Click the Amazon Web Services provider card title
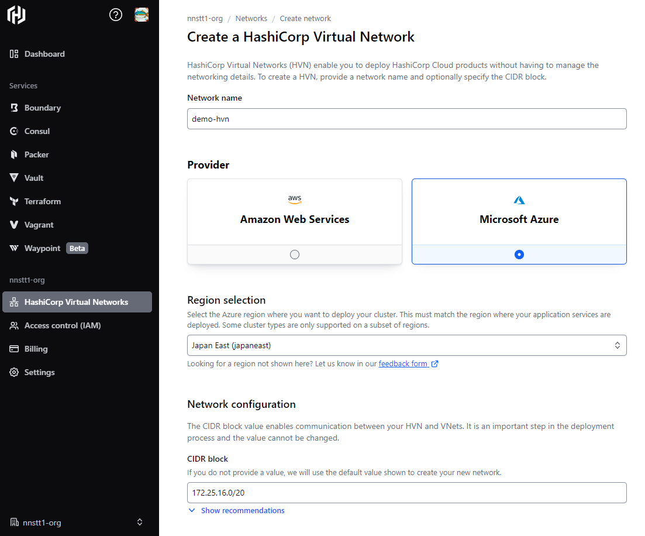This screenshot has height=536, width=645. [295, 219]
